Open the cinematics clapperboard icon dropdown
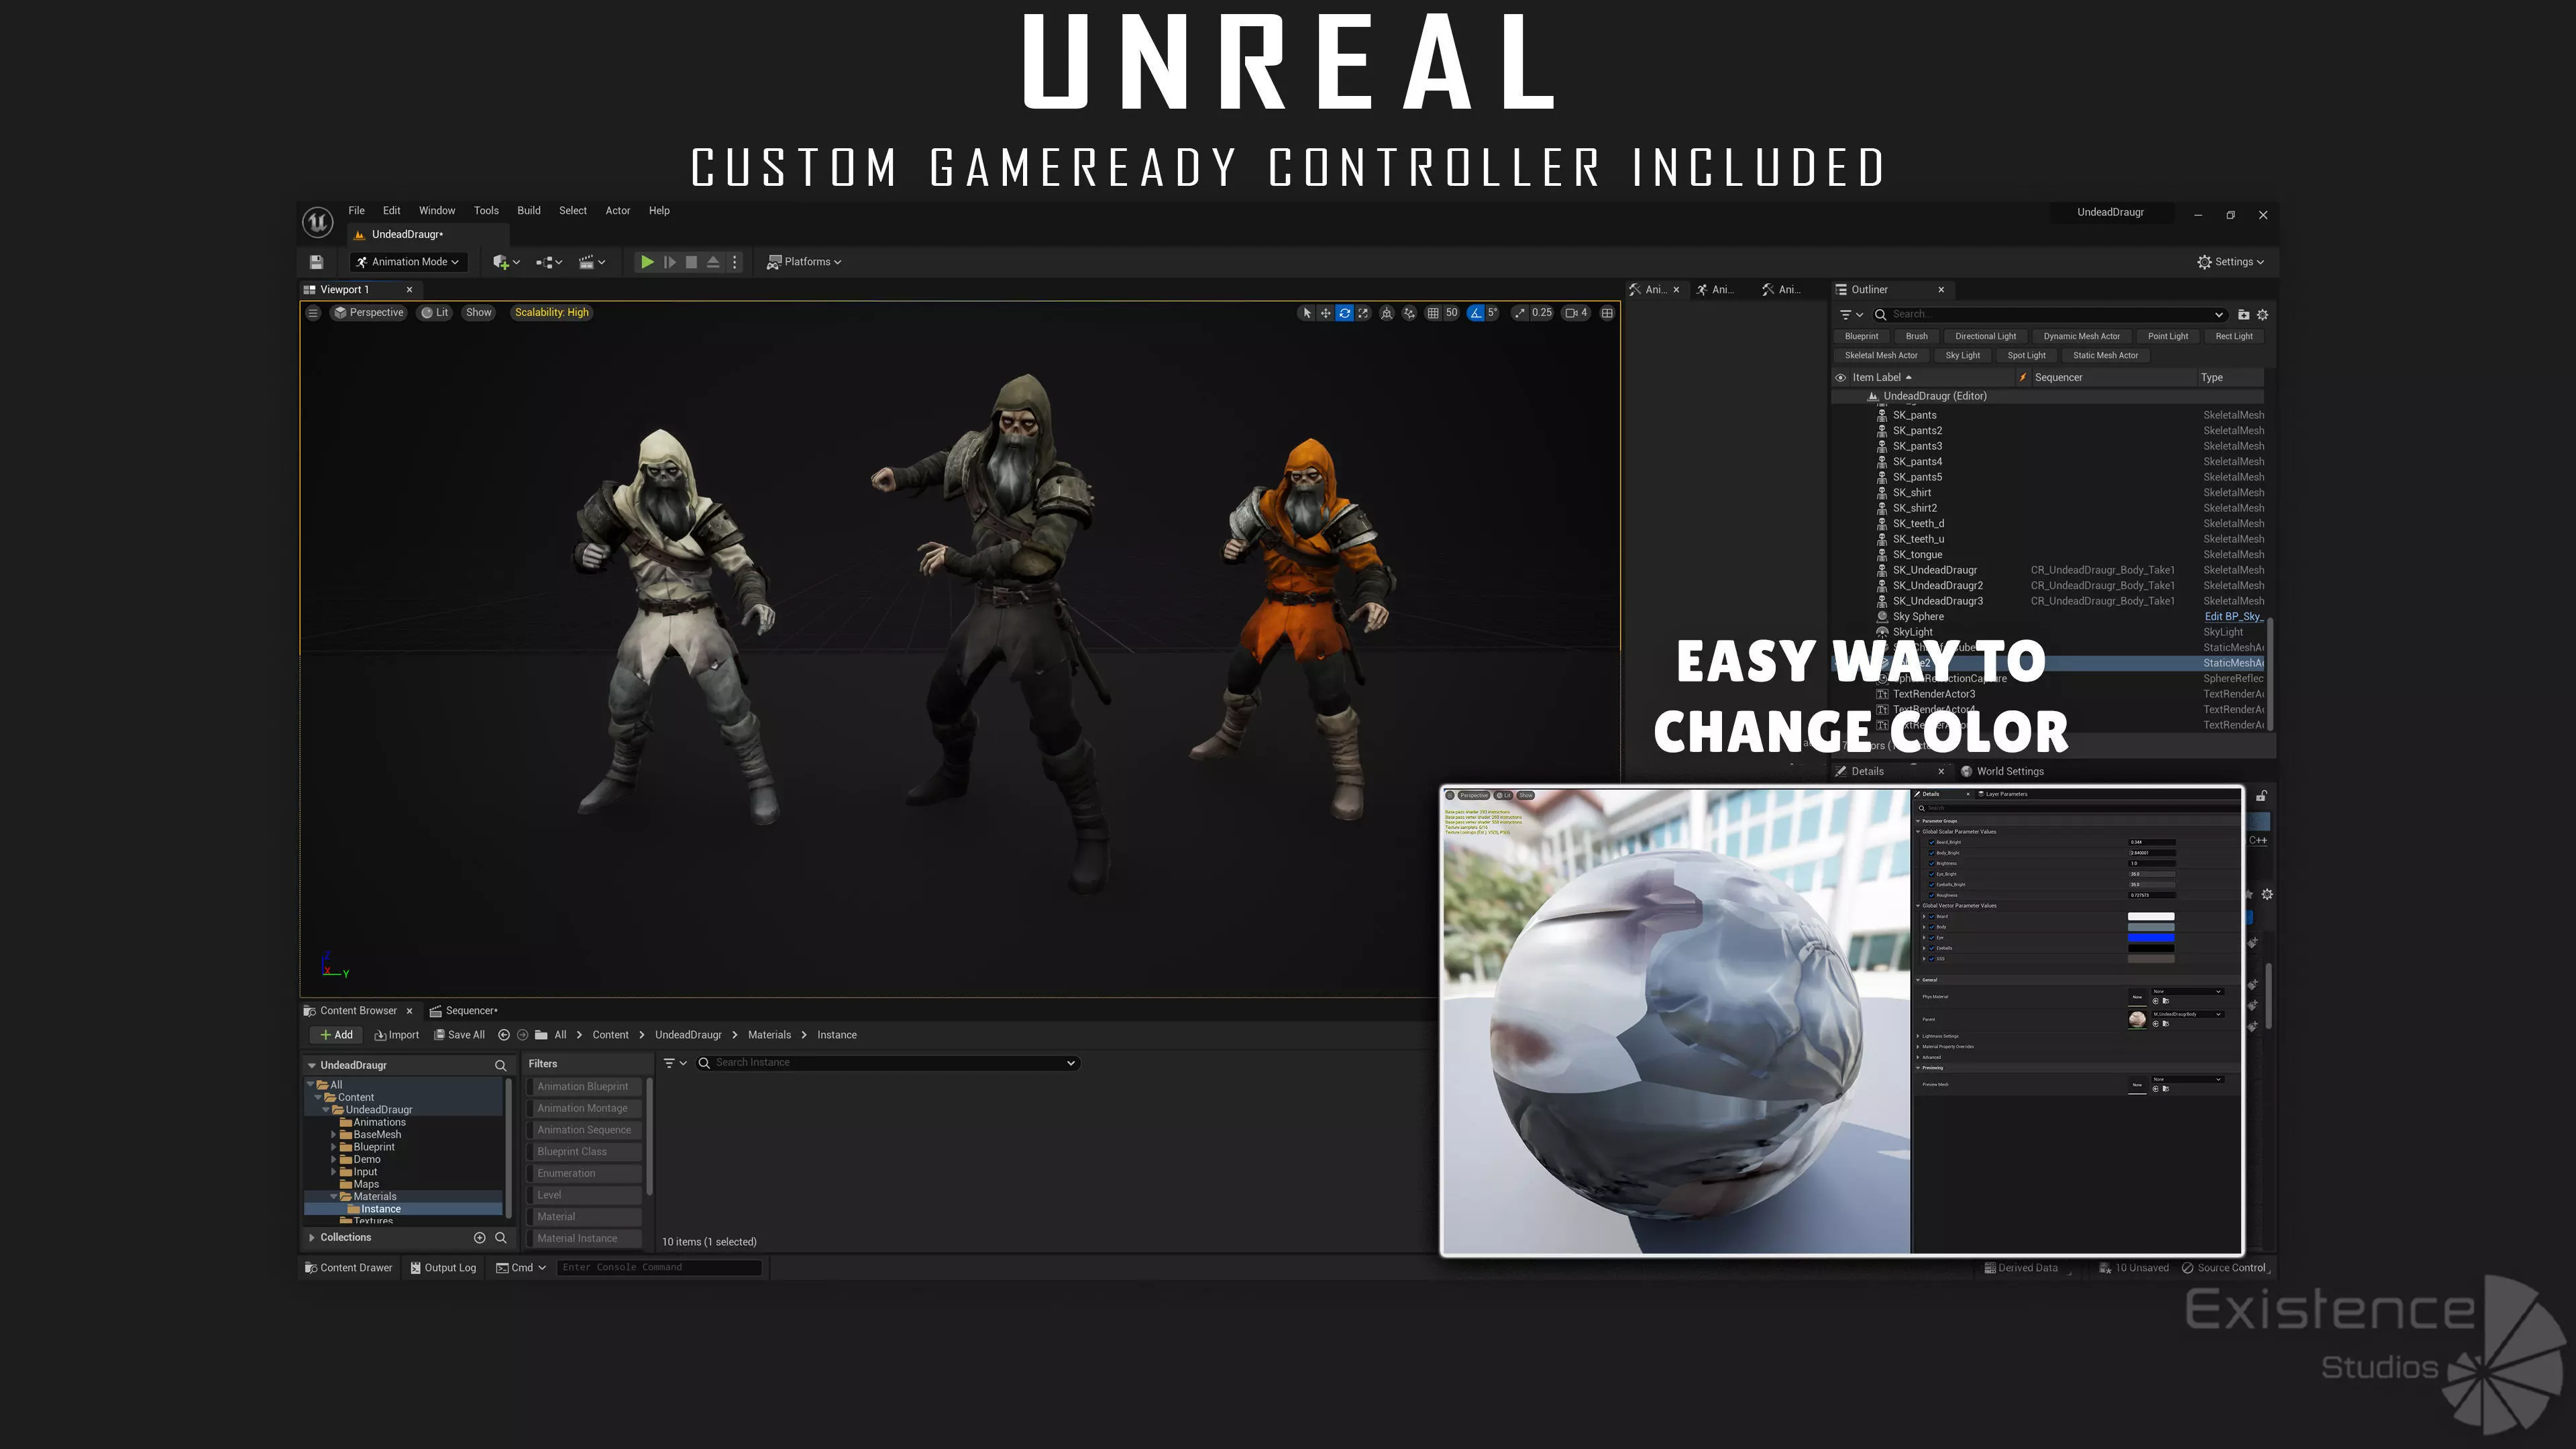The width and height of the screenshot is (2576, 1449). (592, 262)
